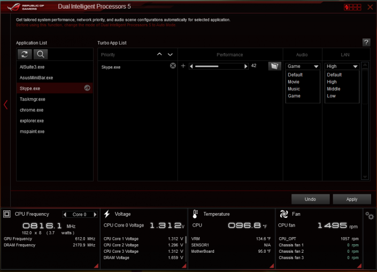Open the LAN High dropdown
The height and width of the screenshot is (272, 377).
click(x=342, y=66)
